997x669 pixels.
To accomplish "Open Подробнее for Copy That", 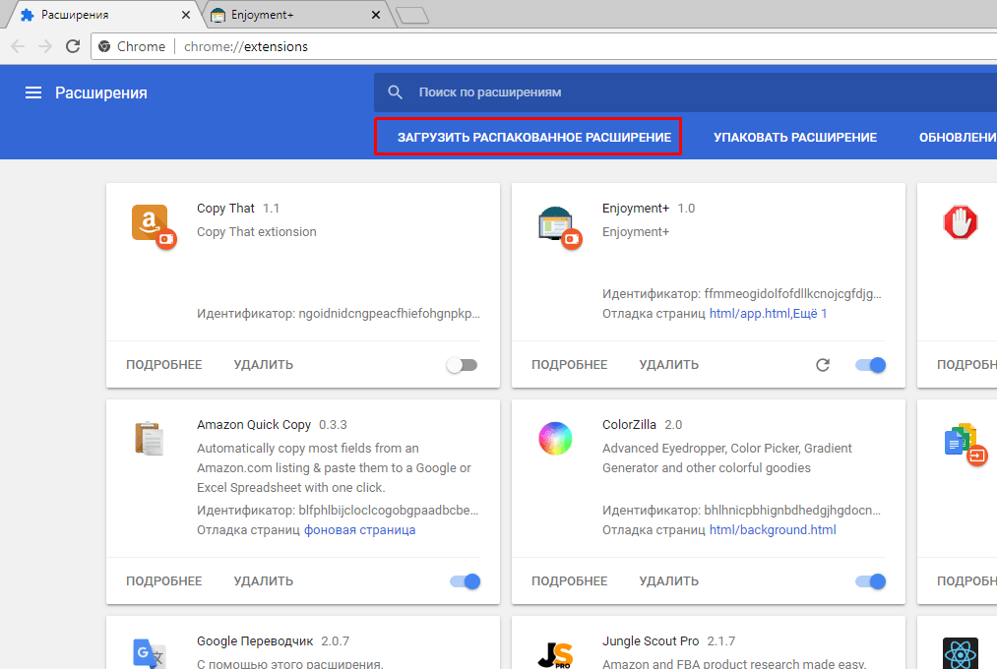I will pos(164,365).
